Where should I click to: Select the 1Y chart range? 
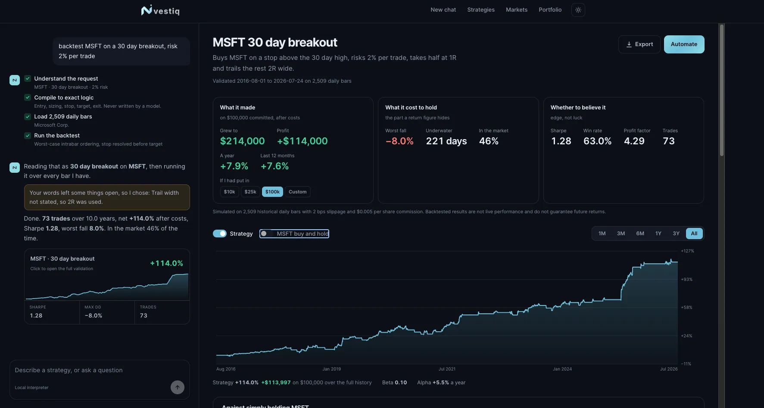(x=658, y=234)
